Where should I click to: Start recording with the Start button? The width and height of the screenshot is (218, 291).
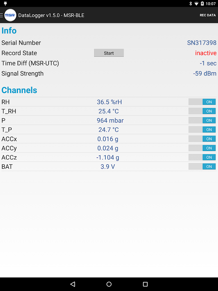[x=109, y=53]
